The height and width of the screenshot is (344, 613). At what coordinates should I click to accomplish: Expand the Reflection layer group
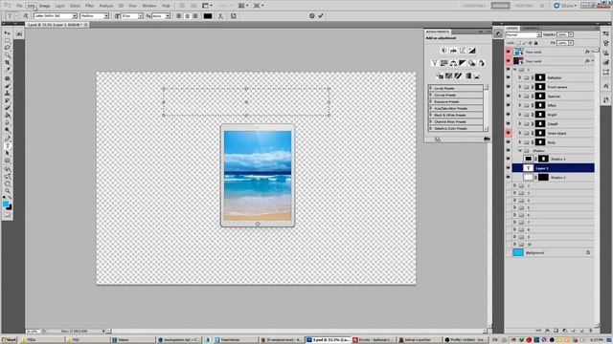click(519, 77)
